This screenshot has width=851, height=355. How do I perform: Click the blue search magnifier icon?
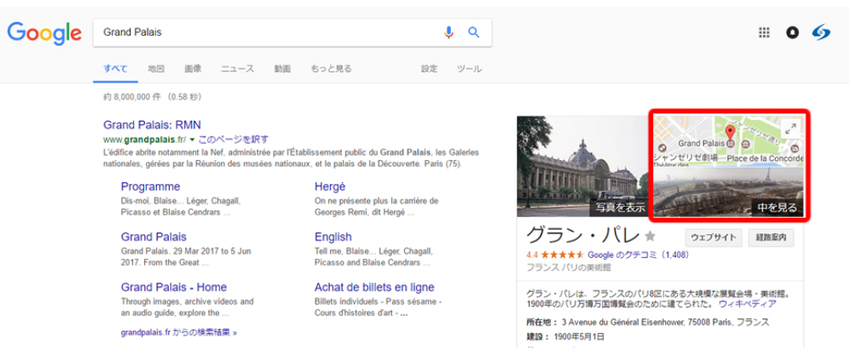(474, 32)
